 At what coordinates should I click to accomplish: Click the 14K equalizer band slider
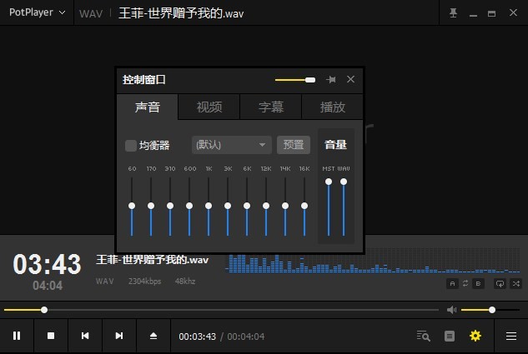point(285,206)
